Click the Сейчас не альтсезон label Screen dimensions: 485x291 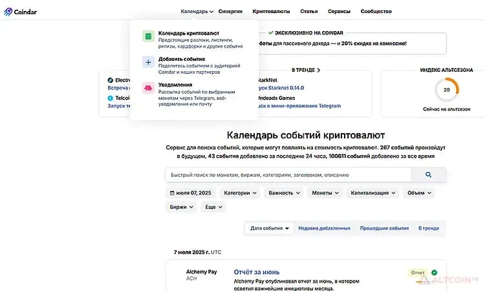(x=446, y=109)
